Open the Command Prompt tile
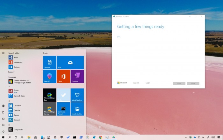The image size is (223, 140). tap(63, 109)
